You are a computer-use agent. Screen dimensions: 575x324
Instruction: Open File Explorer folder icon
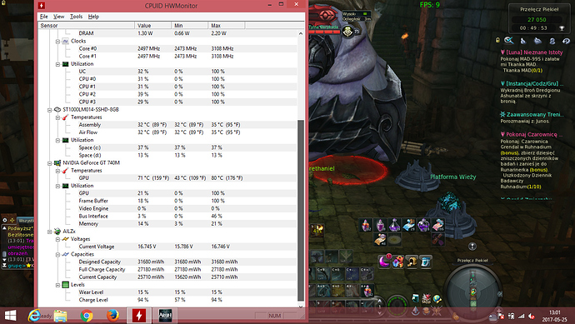click(61, 316)
